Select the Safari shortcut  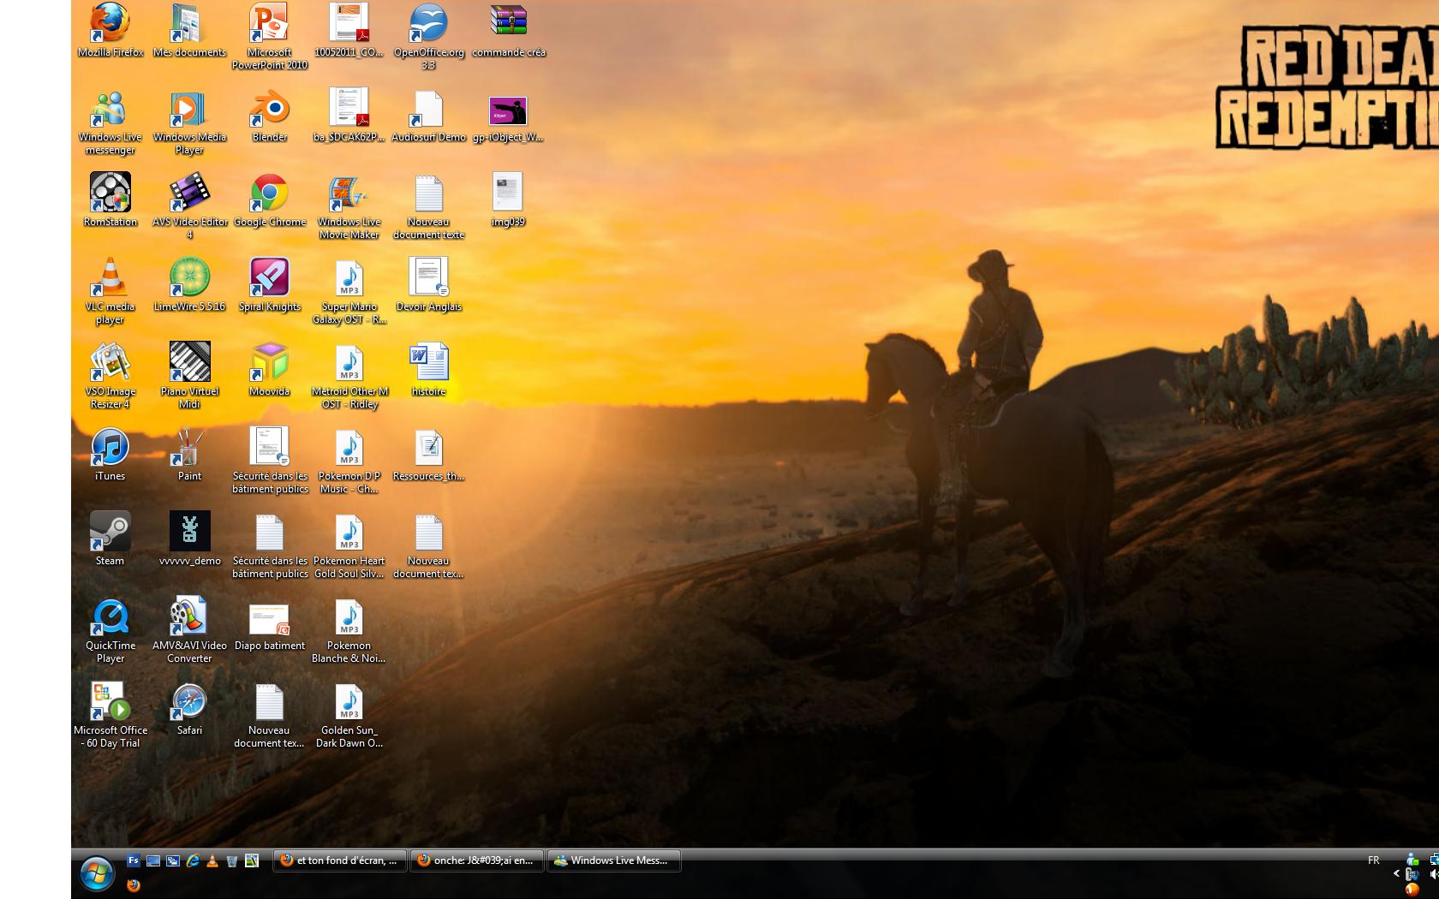point(189,709)
